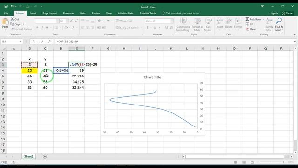Toggle Underline formatting
The width and height of the screenshot is (298, 168).
pyautogui.click(x=47, y=28)
